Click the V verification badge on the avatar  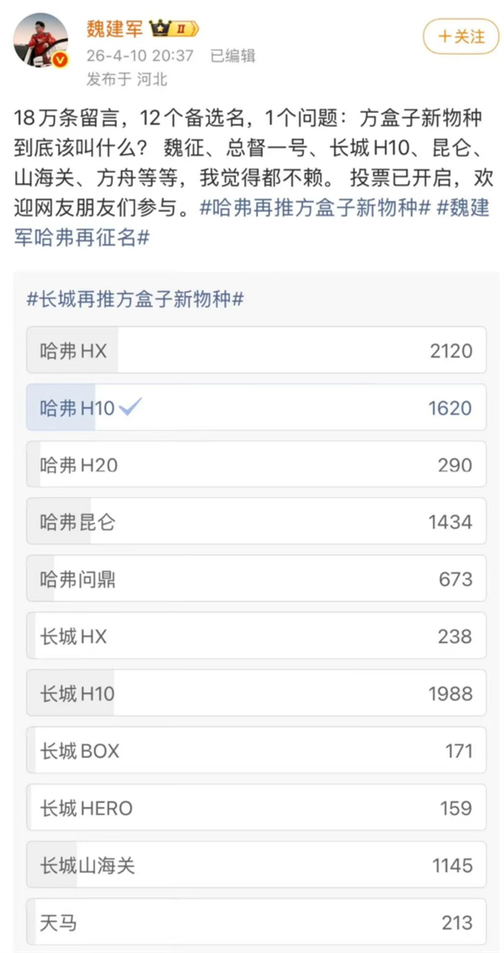click(x=58, y=57)
